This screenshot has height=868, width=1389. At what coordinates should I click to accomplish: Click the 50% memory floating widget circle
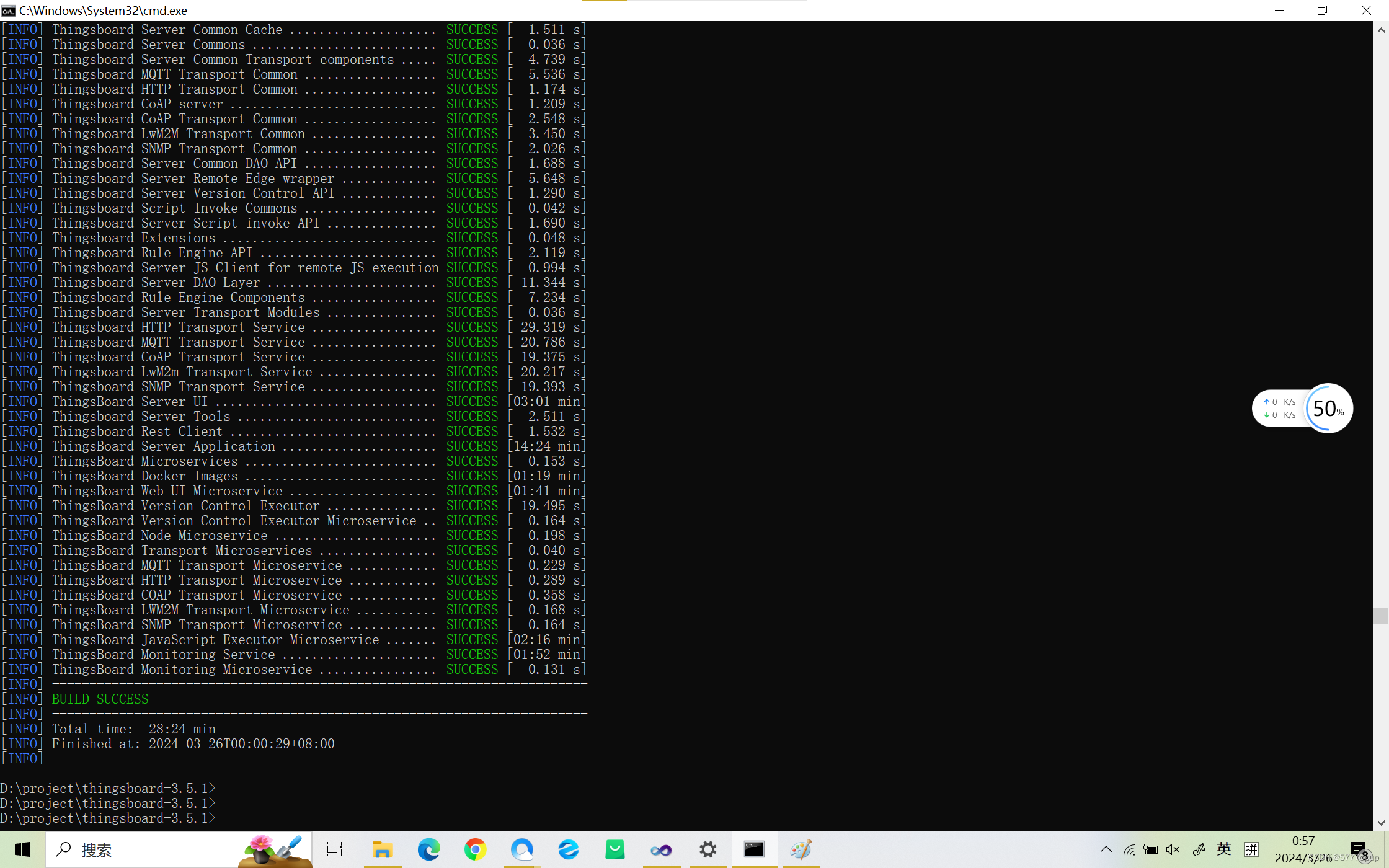pyautogui.click(x=1328, y=408)
